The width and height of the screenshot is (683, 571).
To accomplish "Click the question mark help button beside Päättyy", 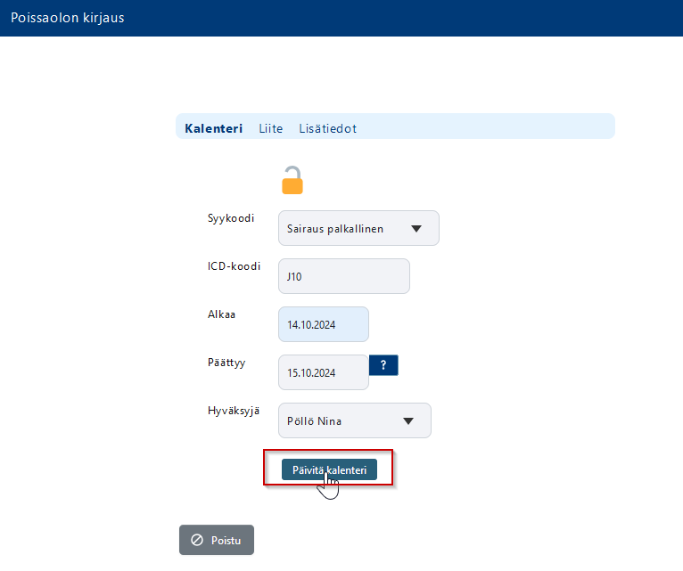I will (383, 365).
